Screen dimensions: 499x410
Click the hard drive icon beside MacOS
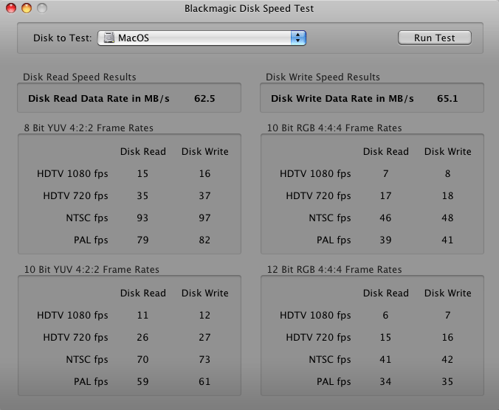[109, 38]
